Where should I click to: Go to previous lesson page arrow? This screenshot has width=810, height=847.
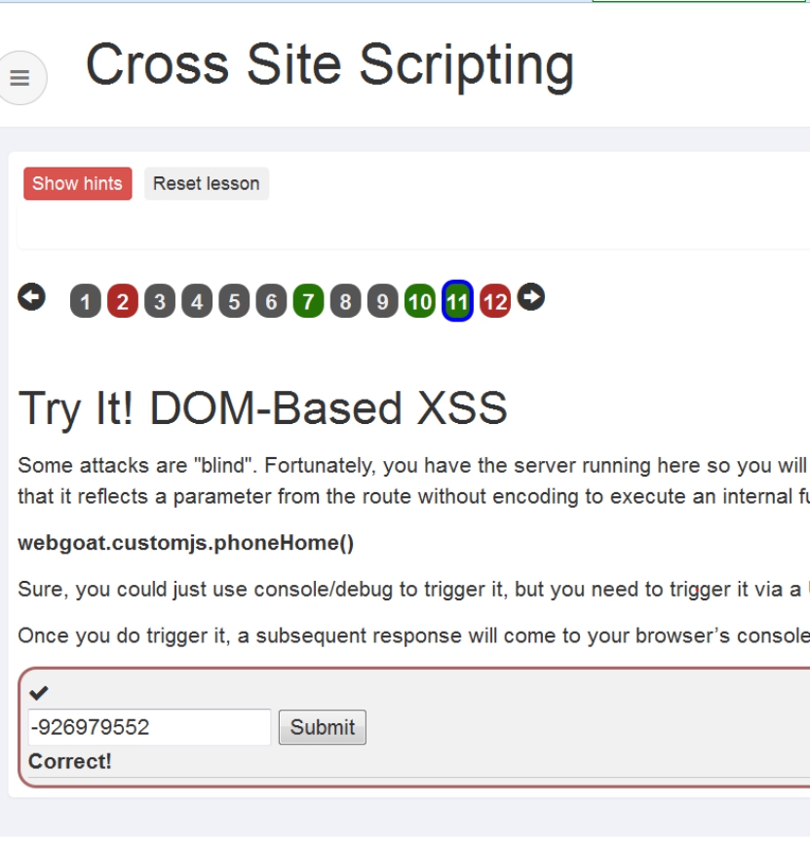(x=31, y=297)
